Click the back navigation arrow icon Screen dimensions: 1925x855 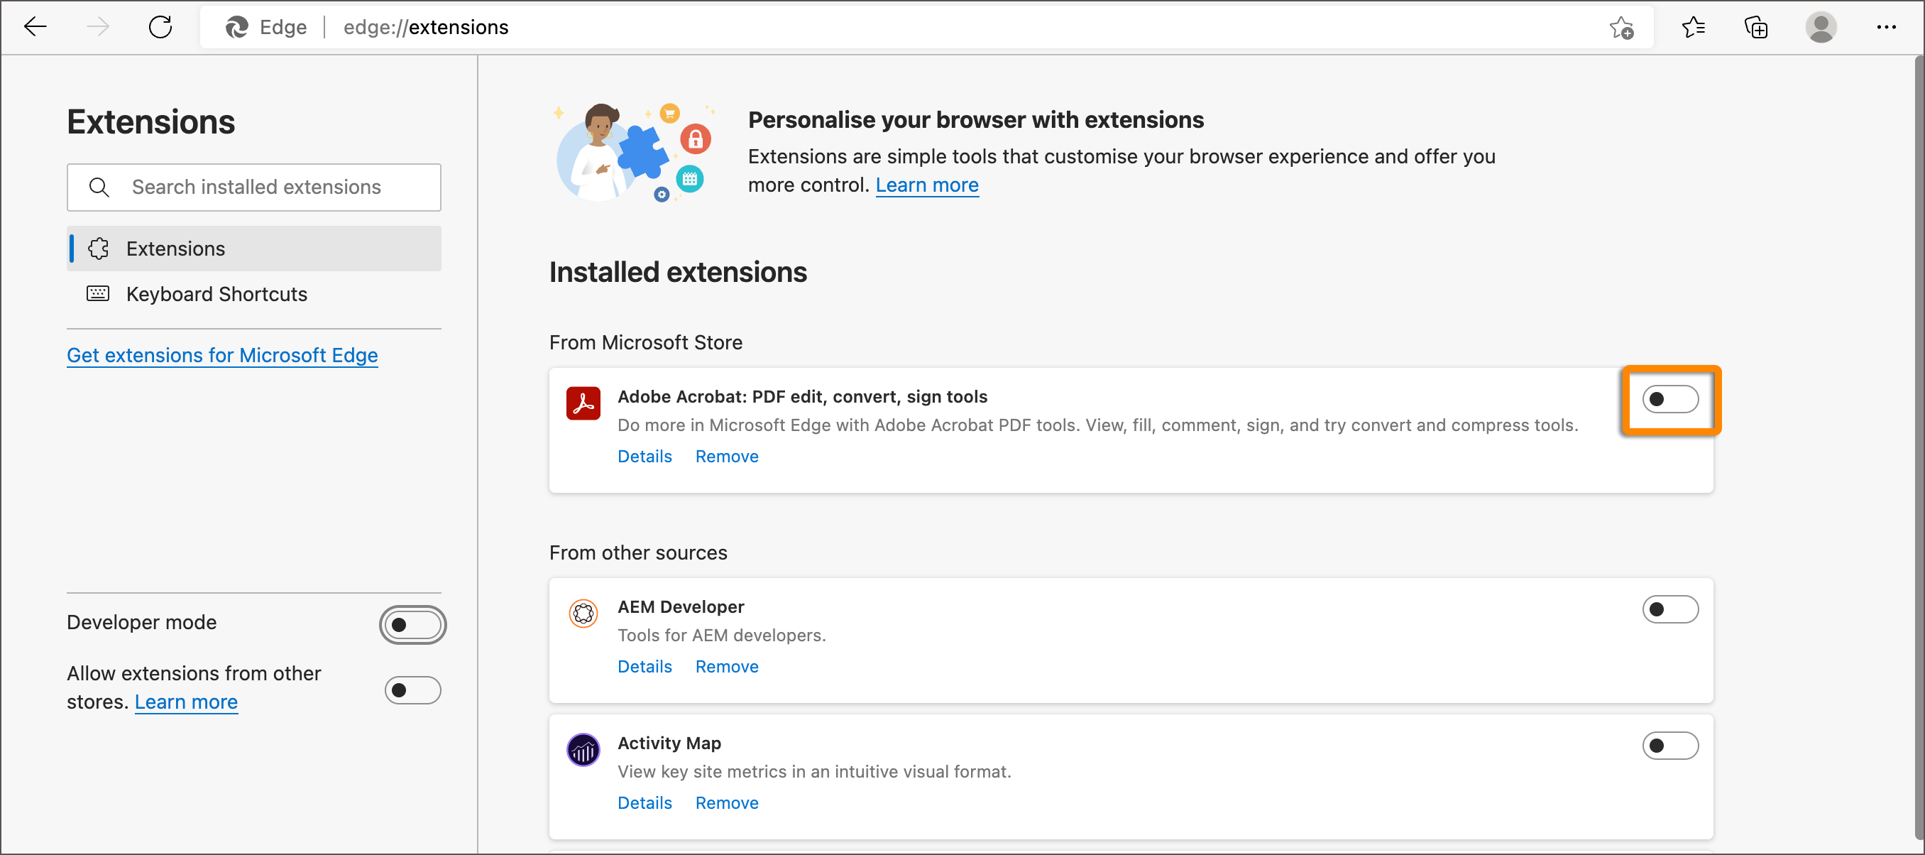[34, 27]
